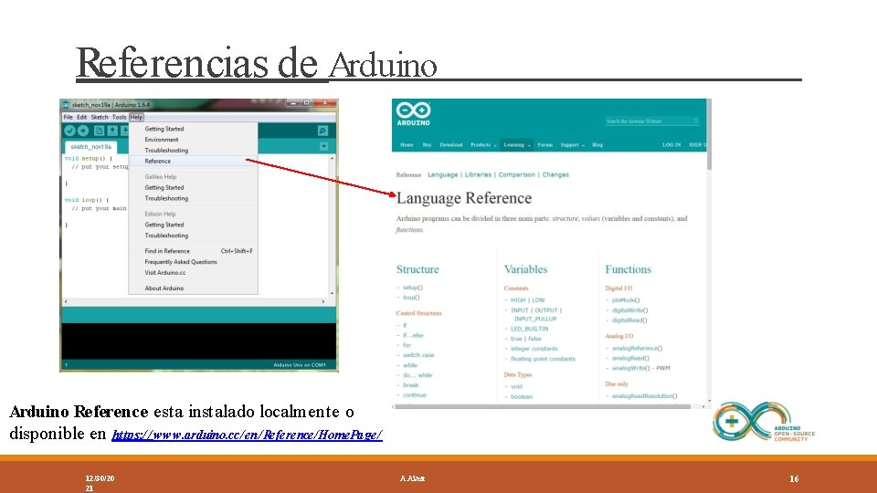Screen dimensions: 877x493
Task: Click the Arduino logo on the website header
Action: tap(413, 113)
